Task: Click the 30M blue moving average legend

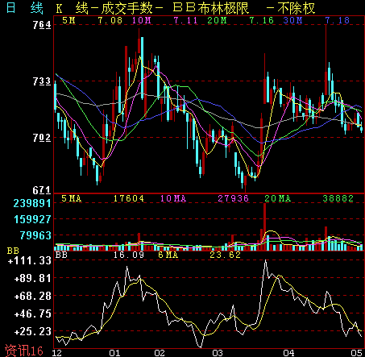Action: pos(292,20)
